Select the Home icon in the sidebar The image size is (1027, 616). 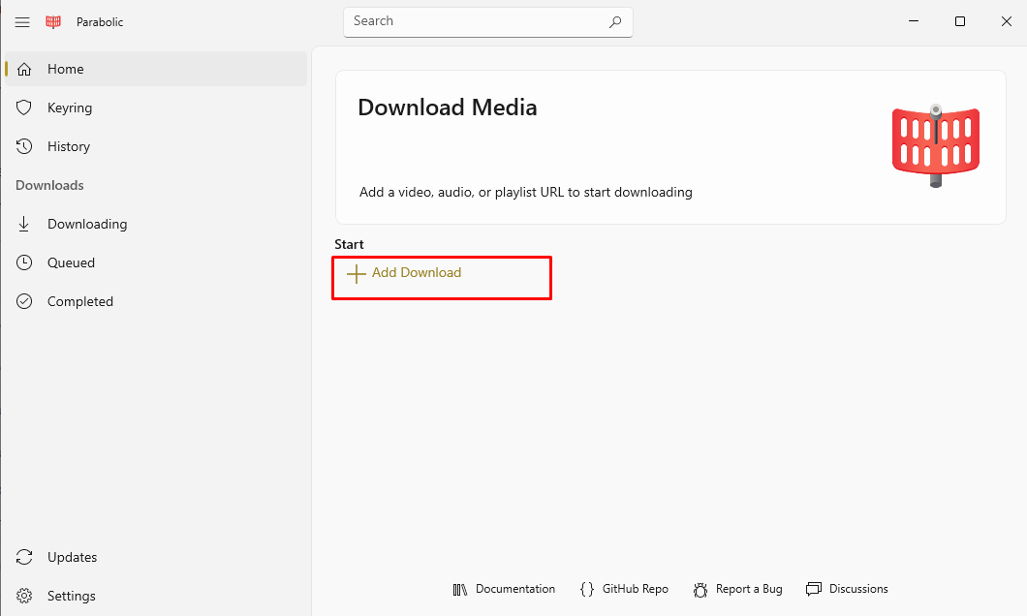tap(24, 69)
